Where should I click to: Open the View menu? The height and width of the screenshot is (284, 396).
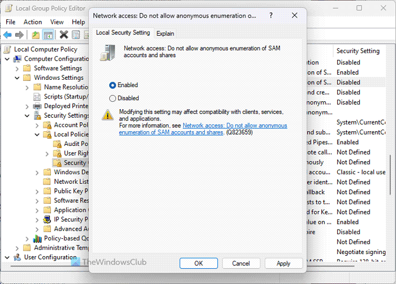coord(57,22)
